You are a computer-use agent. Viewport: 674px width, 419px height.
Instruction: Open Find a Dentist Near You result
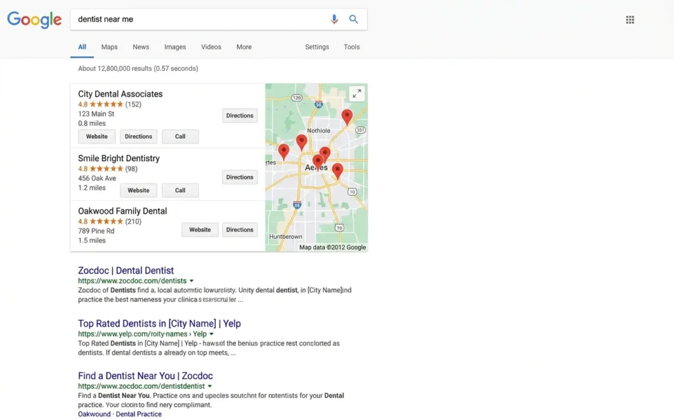click(x=145, y=376)
